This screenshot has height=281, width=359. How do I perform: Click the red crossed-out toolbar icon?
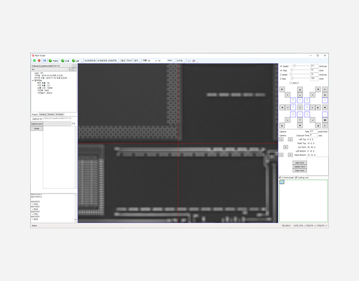[x=194, y=61]
